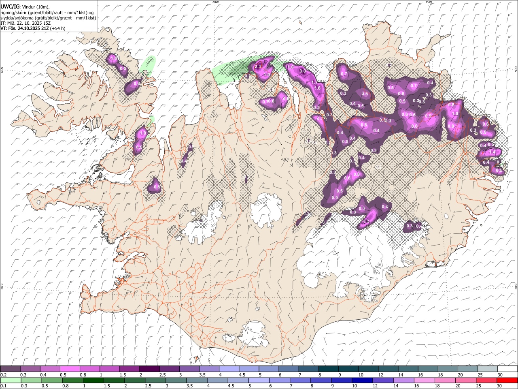Click the red rain legend swatch labelled 30
The height and width of the screenshot is (389, 518).
click(x=507, y=380)
